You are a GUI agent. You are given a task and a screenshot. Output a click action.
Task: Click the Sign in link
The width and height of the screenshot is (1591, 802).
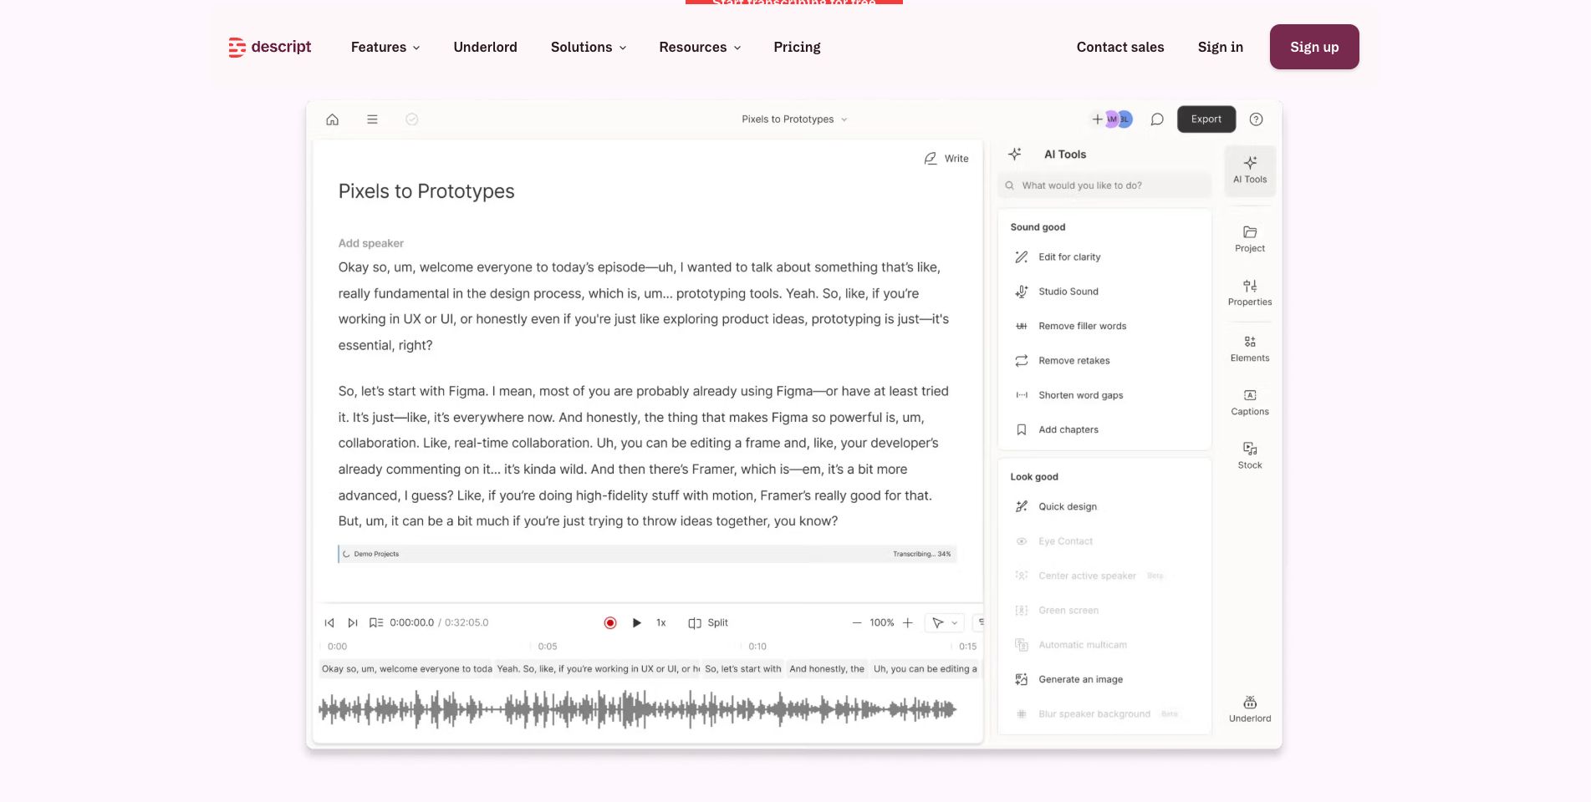pos(1220,47)
